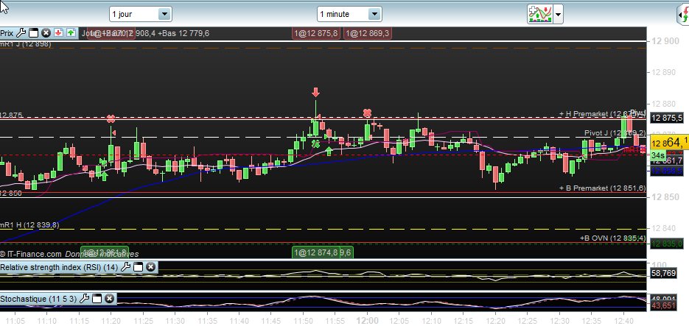Image resolution: width=689 pixels, height=326 pixels.
Task: Open RSI indicator wrench settings
Action: point(125,267)
